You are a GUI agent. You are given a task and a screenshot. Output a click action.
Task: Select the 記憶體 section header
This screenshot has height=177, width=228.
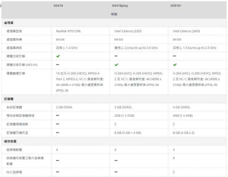coord(9,99)
